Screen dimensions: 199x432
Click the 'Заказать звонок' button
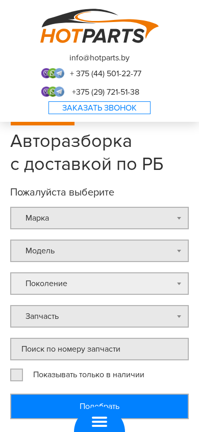[x=99, y=107]
